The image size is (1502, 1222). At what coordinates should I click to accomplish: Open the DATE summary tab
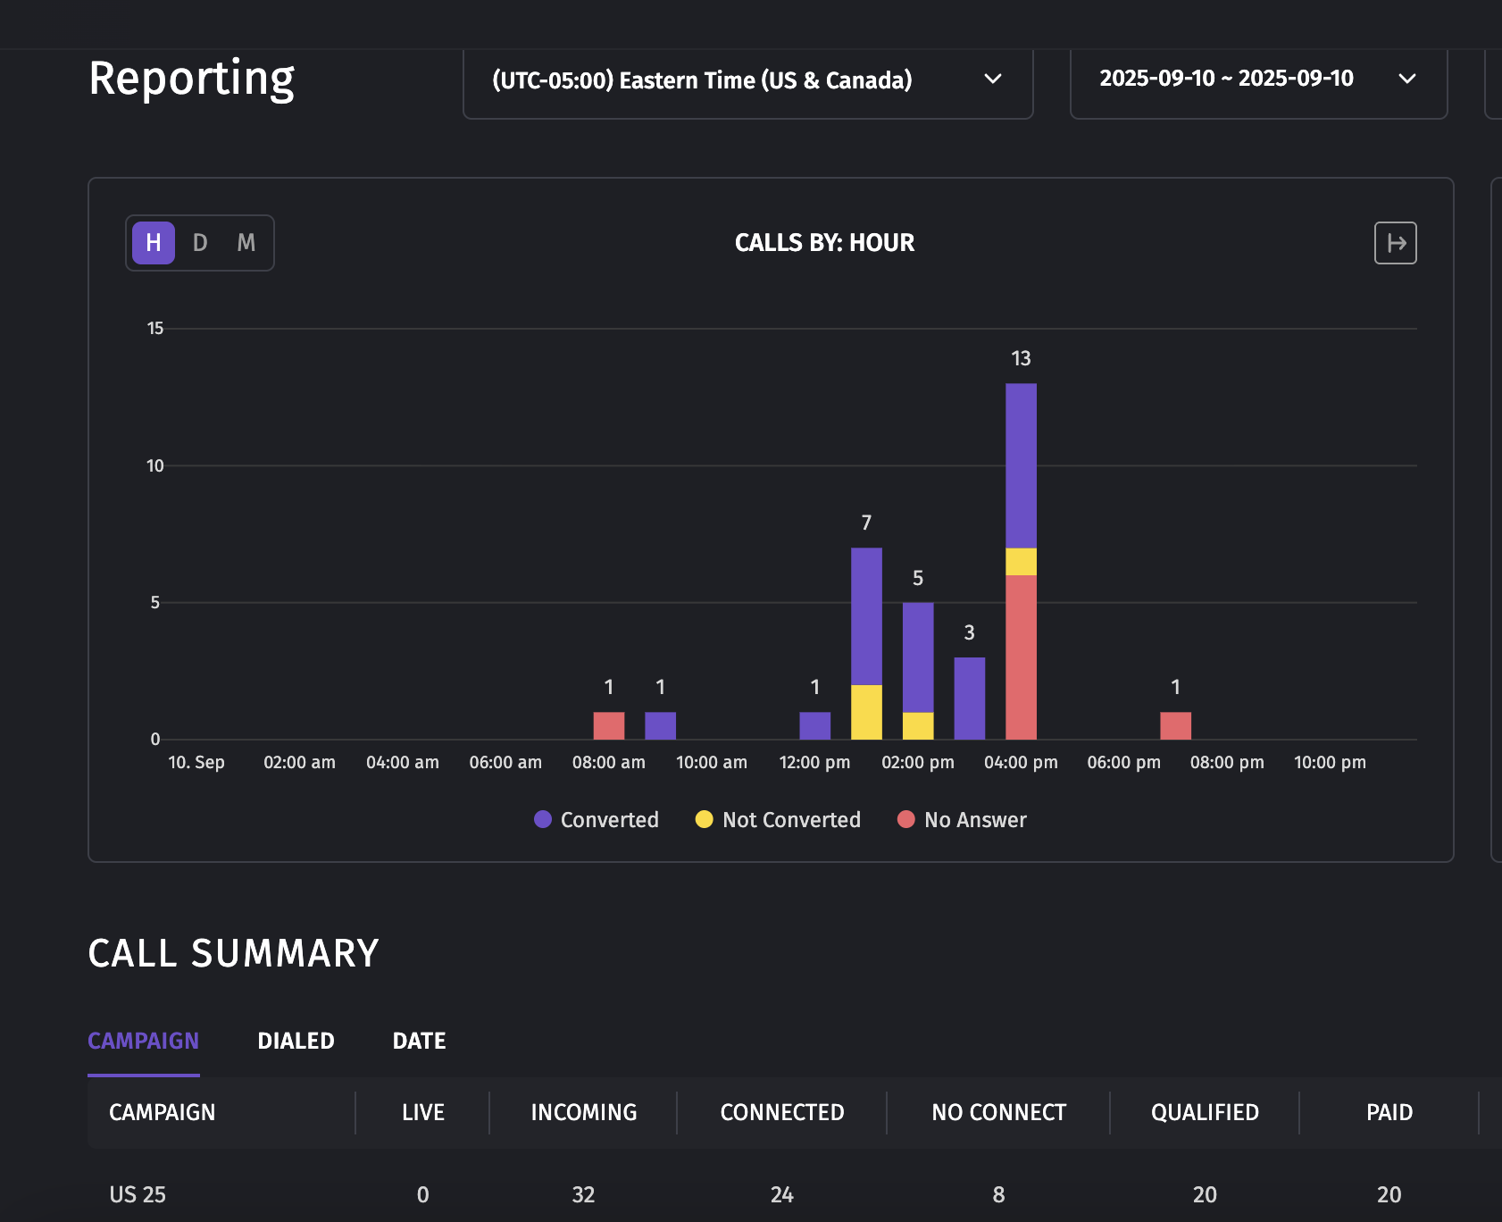419,1041
